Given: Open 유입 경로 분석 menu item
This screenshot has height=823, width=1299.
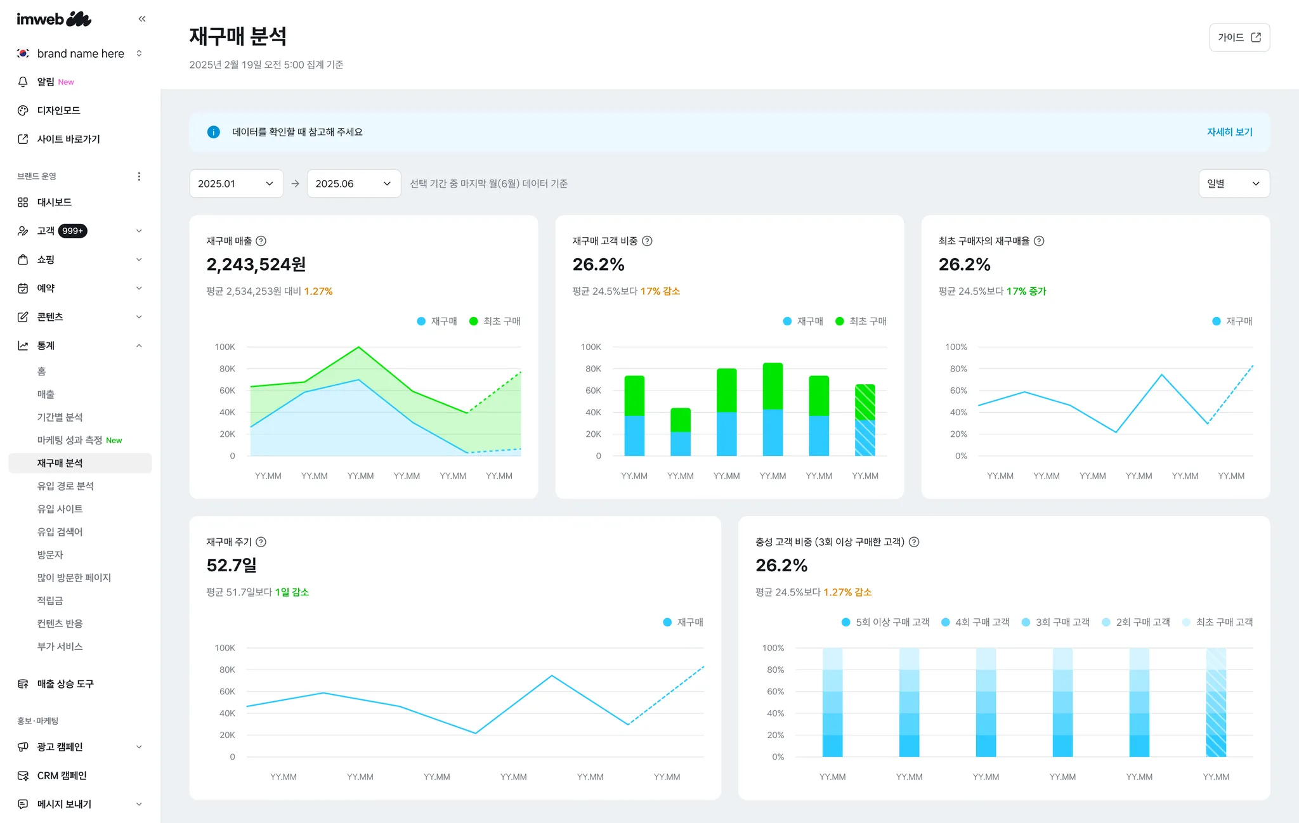Looking at the screenshot, I should coord(65,486).
